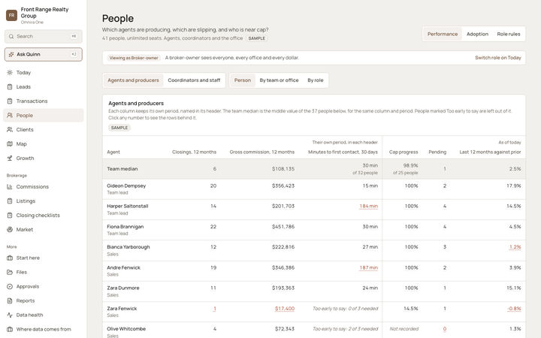Image resolution: width=541 pixels, height=338 pixels.
Task: Click Switch role on Today link
Action: (x=498, y=58)
